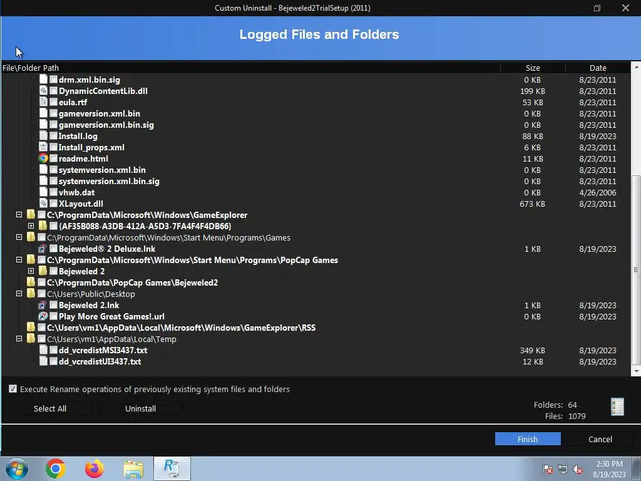641x481 pixels.
Task: Expand the {AF35B088-A3DB-412A-A5D3-7FA4F4F4DB66} node
Action: pyautogui.click(x=31, y=225)
